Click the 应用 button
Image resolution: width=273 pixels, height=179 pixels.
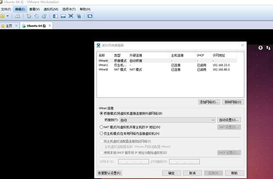point(213,173)
